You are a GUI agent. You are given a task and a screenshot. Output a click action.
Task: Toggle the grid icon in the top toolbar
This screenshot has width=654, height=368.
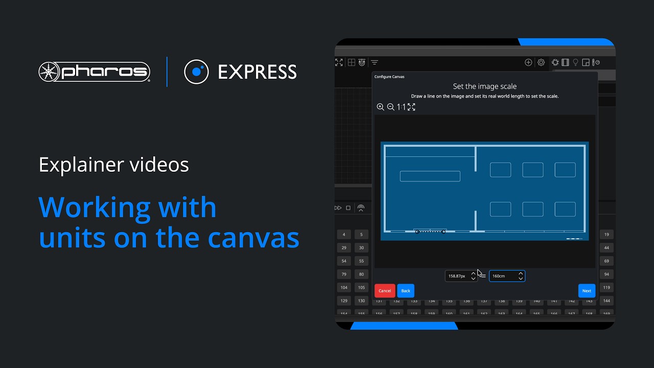(352, 62)
